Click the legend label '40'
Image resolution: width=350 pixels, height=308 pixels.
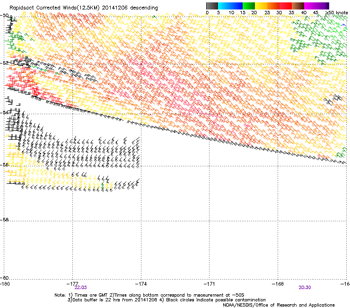pyautogui.click(x=304, y=13)
